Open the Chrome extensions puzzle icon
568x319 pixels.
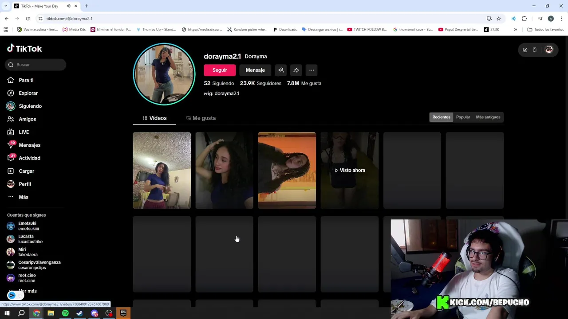[525, 19]
